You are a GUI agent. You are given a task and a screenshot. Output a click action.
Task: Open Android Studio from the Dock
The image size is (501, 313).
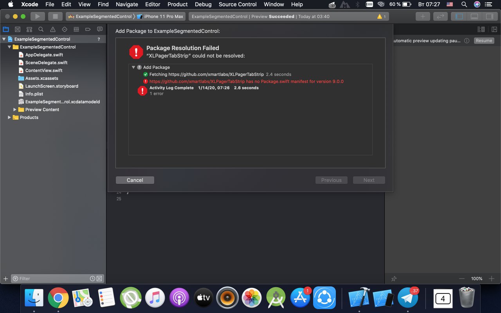coord(277,298)
